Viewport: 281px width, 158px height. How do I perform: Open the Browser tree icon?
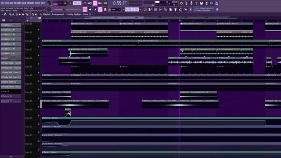click(166, 10)
